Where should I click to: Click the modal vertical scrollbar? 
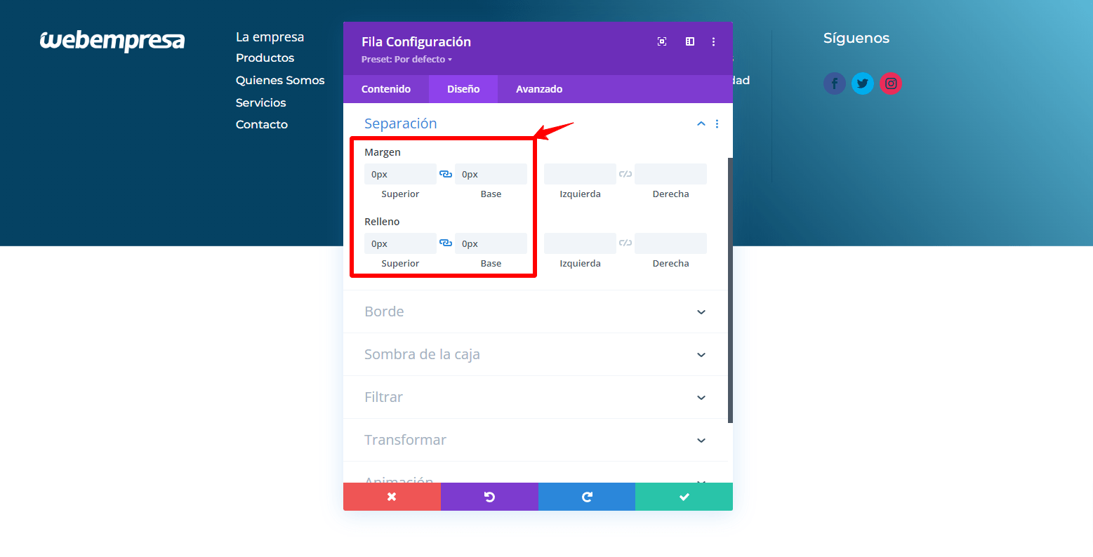point(730,290)
